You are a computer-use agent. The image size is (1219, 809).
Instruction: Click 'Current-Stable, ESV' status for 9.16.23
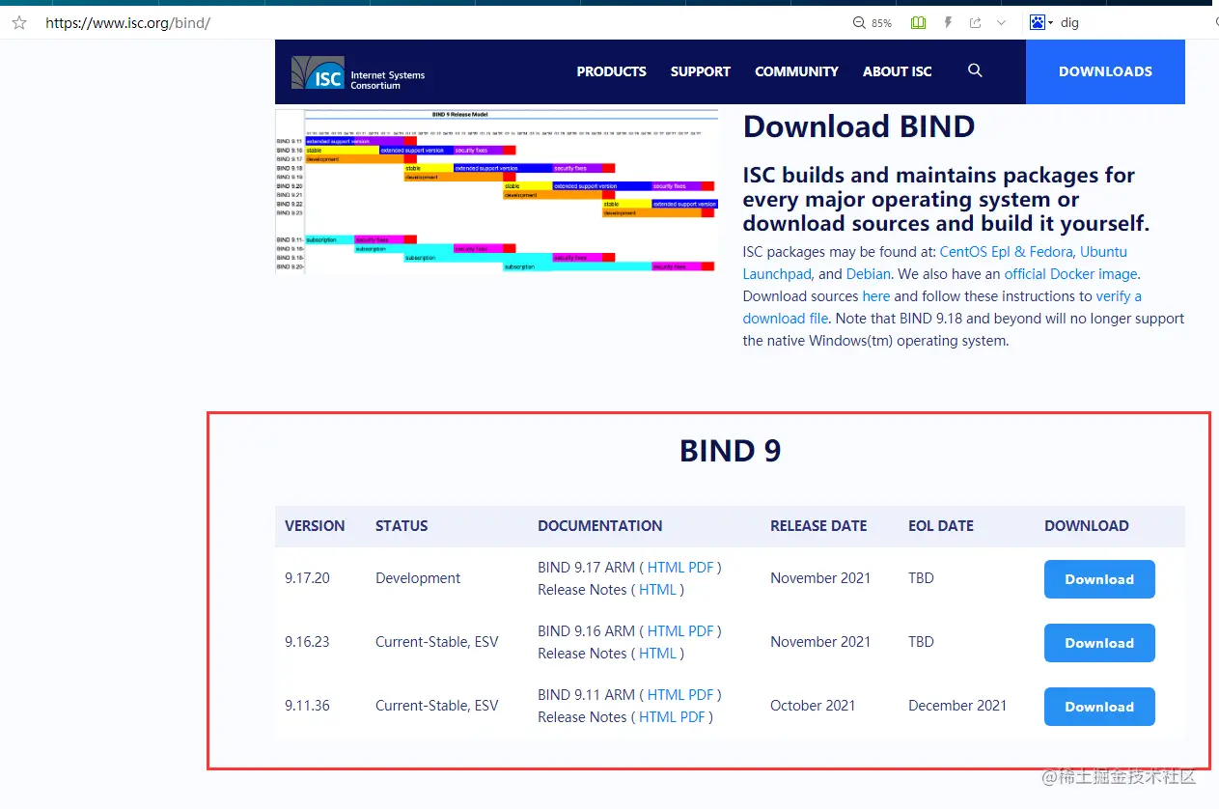[x=437, y=642]
